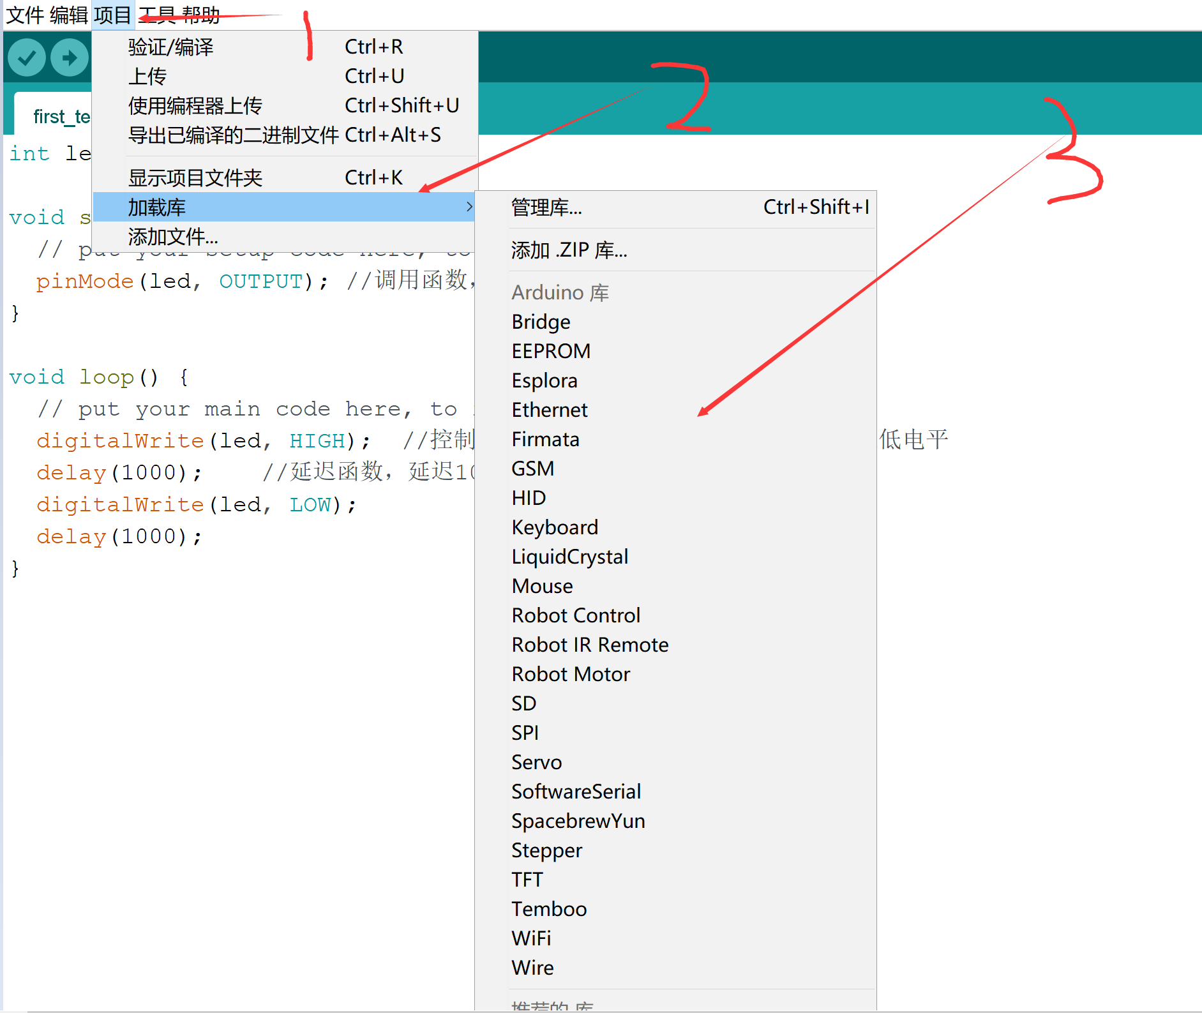Open the 文件 menu
1202x1013 pixels.
24,15
